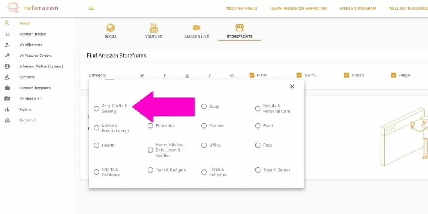The height and width of the screenshot is (214, 428).
Task: Open My Identity Kit in sidebar
Action: click(x=30, y=99)
